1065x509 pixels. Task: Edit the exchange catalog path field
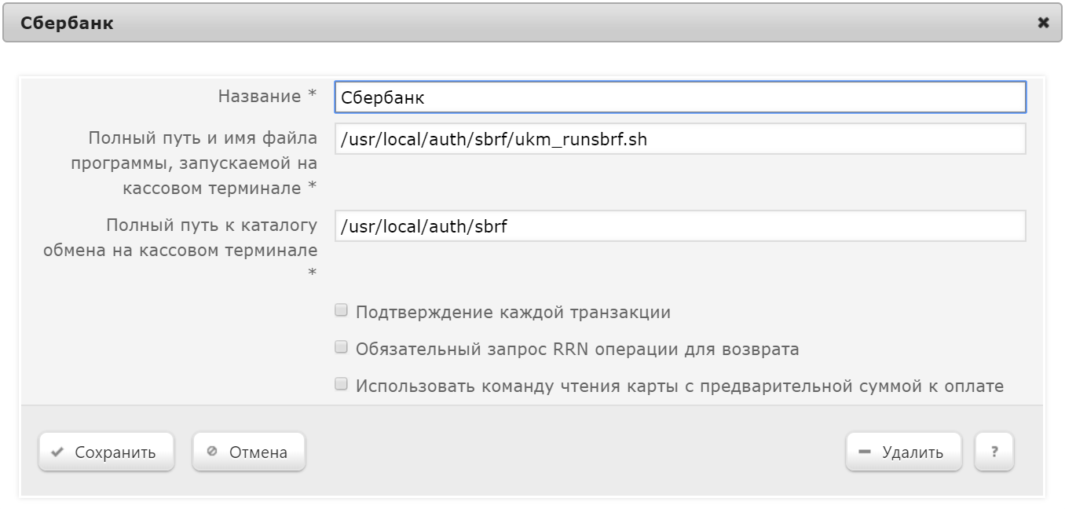click(680, 226)
